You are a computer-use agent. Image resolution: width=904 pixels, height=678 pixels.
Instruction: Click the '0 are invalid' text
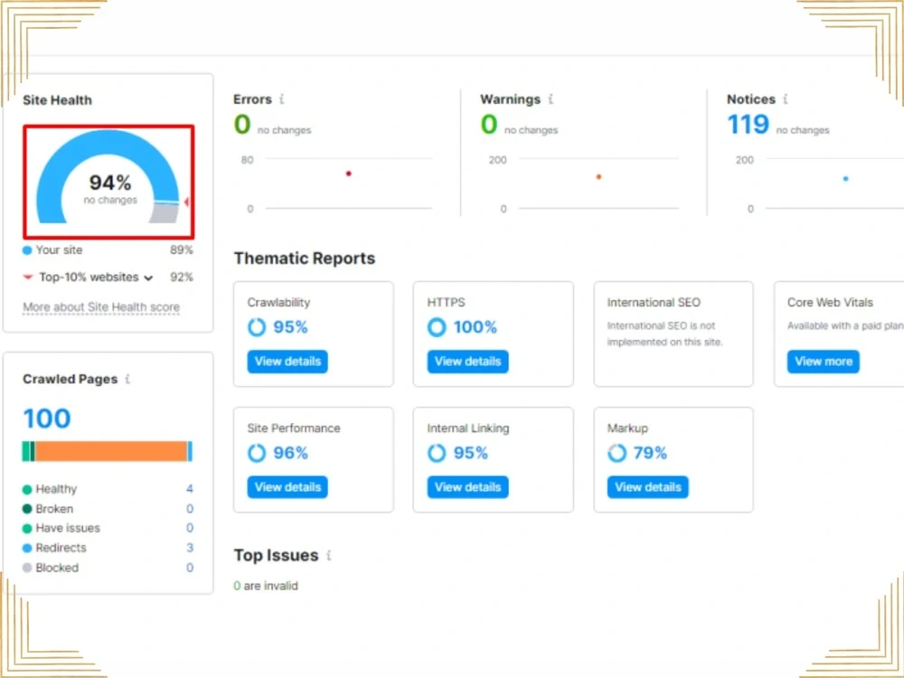pyautogui.click(x=266, y=586)
